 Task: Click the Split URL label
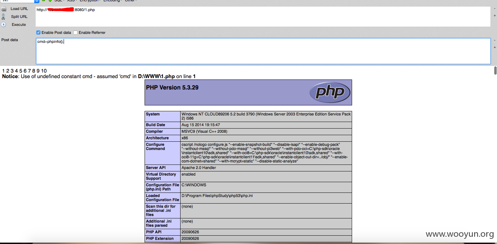pyautogui.click(x=19, y=17)
